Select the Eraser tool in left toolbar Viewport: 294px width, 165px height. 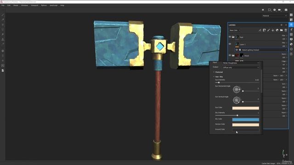[x=3, y=20]
